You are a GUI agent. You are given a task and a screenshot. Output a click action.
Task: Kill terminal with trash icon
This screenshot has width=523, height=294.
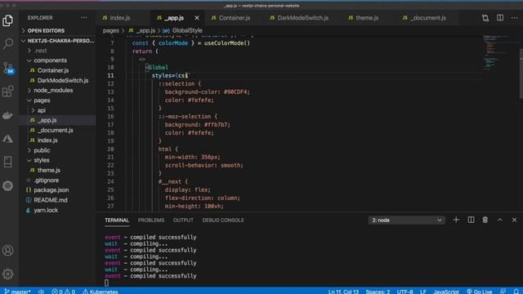485,220
